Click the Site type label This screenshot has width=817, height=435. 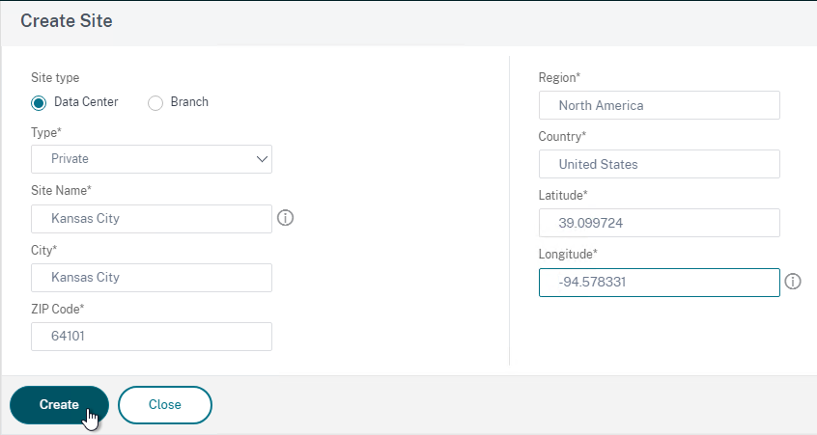55,77
